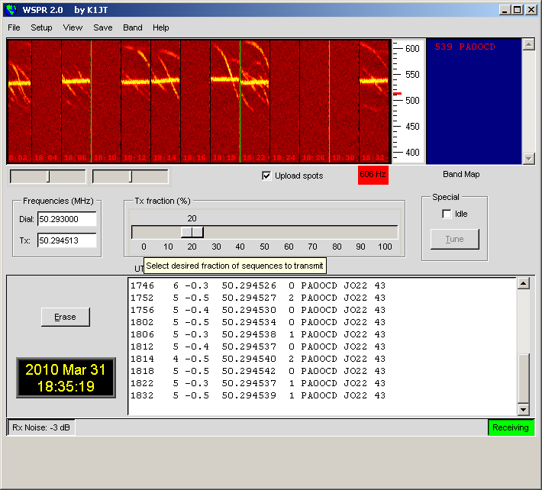Click the Tx fraction slider handle
The image size is (542, 490).
tap(192, 232)
